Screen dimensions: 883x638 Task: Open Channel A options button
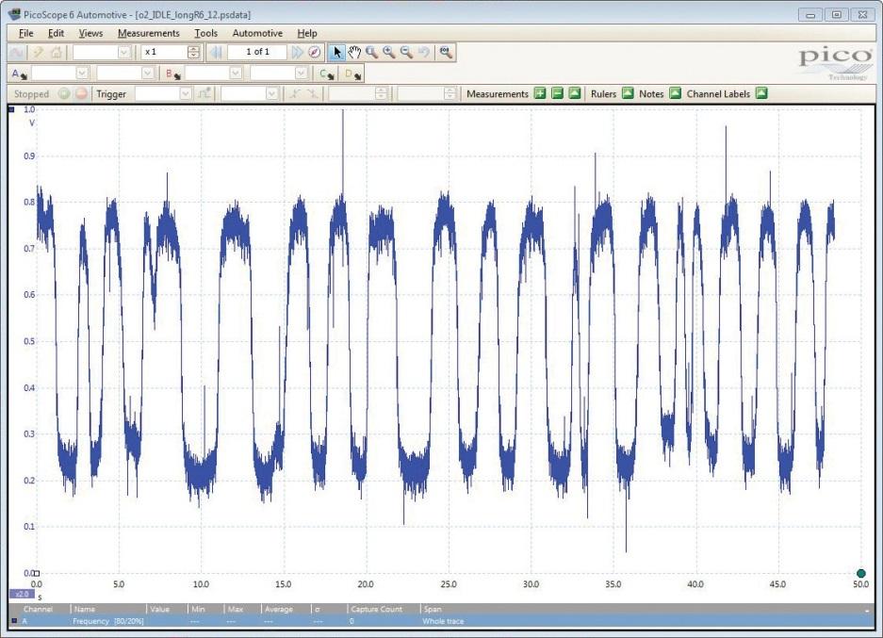(x=19, y=74)
